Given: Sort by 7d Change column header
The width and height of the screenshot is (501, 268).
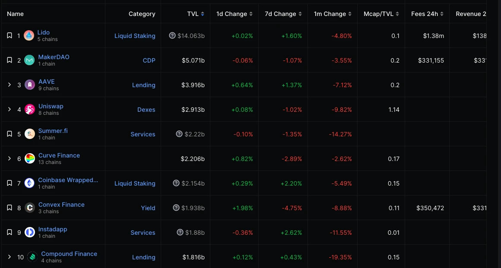Looking at the screenshot, I should (x=283, y=14).
